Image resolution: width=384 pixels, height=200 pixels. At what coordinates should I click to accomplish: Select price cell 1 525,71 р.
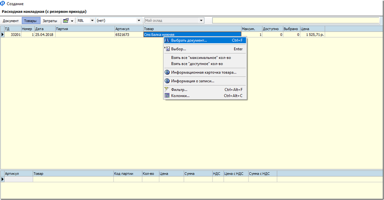(x=312, y=34)
